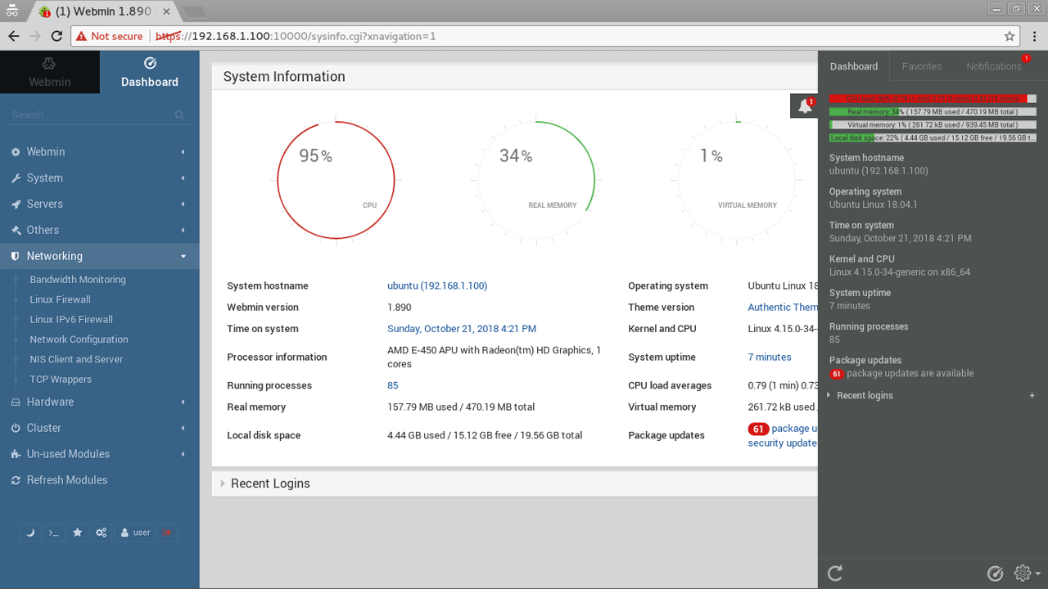
Task: Click the red logout icon
Action: (167, 533)
